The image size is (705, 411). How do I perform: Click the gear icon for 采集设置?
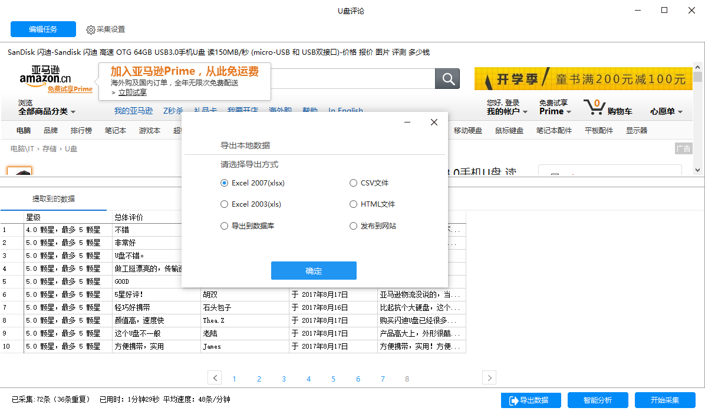[90, 29]
